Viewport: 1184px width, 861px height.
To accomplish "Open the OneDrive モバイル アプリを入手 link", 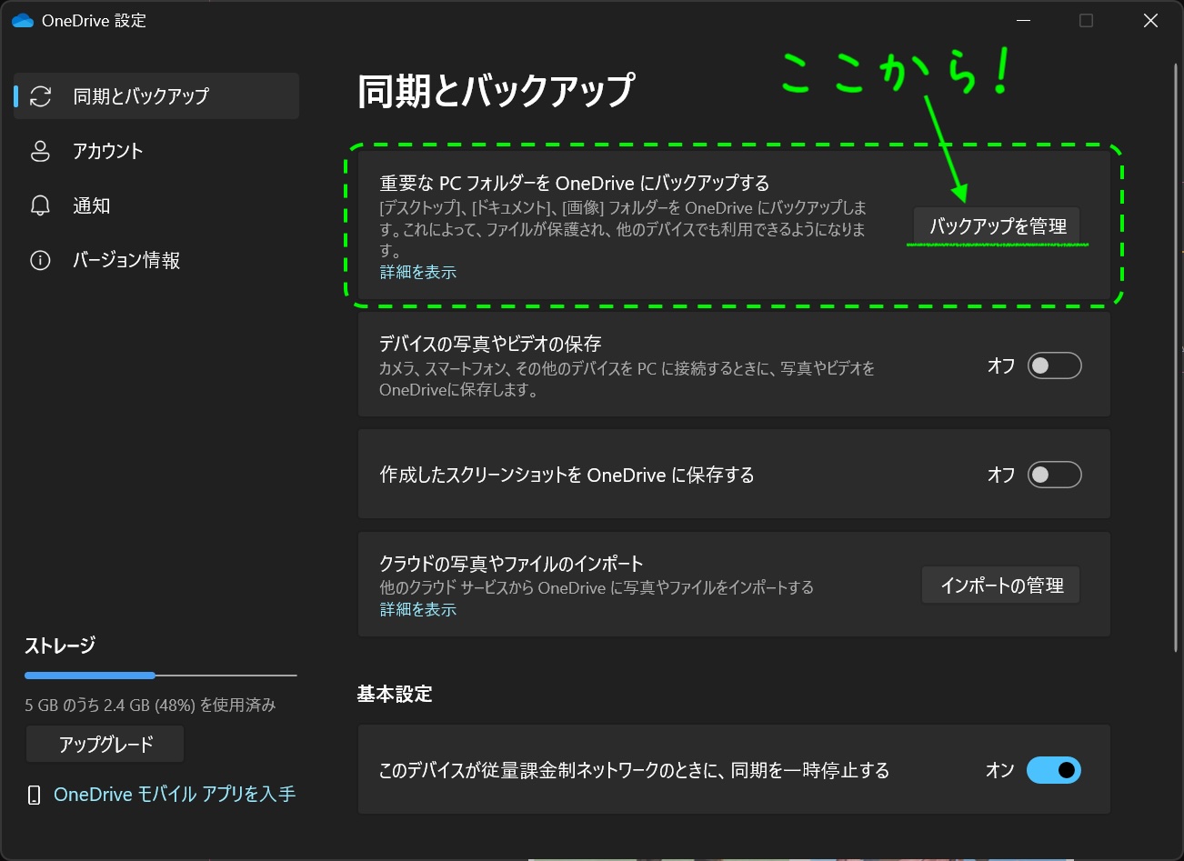I will click(x=175, y=795).
